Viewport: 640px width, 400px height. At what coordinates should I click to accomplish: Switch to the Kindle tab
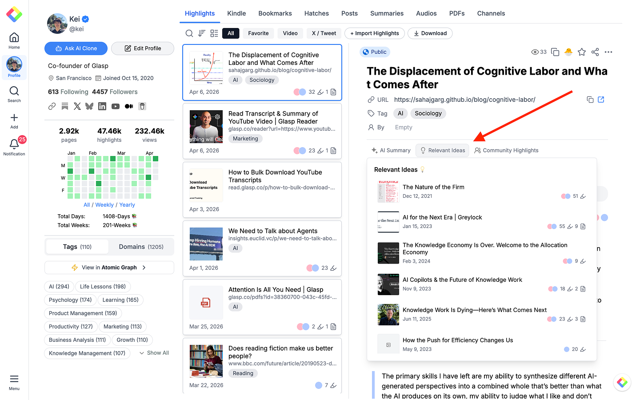pyautogui.click(x=236, y=13)
